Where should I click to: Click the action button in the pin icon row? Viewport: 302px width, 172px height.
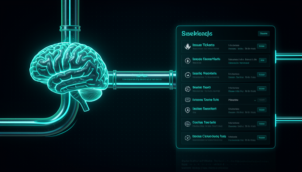pos(262,110)
